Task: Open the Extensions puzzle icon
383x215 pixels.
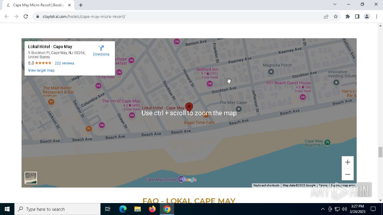Action: 348,16
